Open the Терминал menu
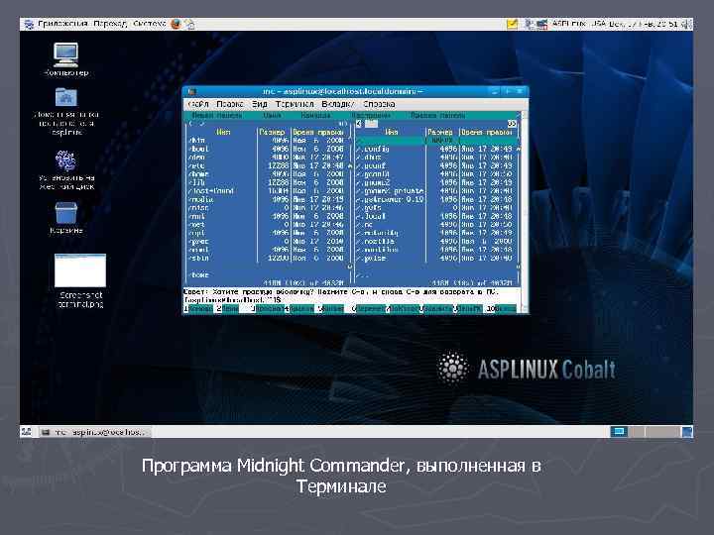Image resolution: width=714 pixels, height=535 pixels. [x=295, y=104]
